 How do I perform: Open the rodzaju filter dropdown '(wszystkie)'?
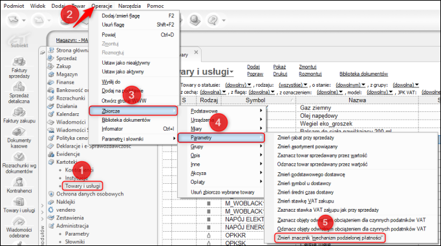tap(293, 85)
